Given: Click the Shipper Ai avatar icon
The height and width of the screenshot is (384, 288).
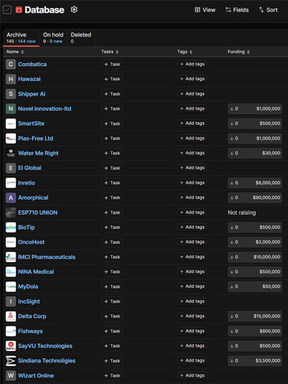Looking at the screenshot, I should pos(11,94).
